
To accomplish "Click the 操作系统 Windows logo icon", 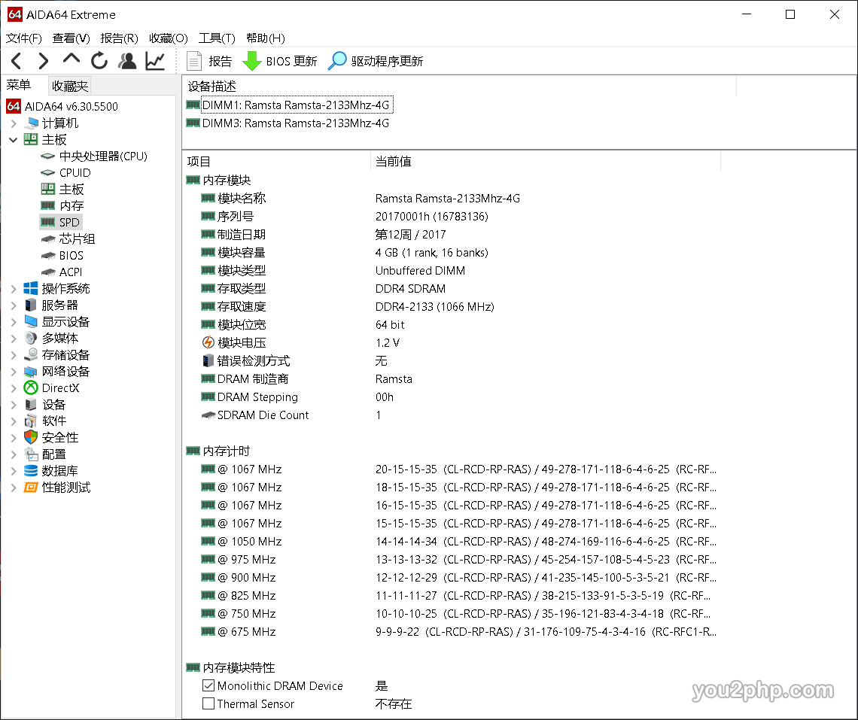I will pos(31,288).
